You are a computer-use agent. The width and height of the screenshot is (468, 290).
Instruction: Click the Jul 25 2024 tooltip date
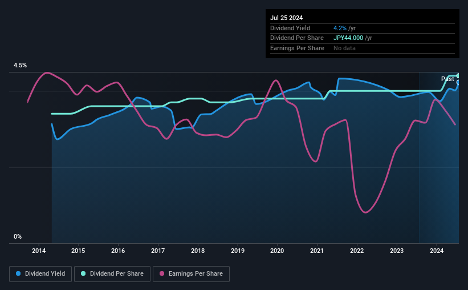pos(287,18)
